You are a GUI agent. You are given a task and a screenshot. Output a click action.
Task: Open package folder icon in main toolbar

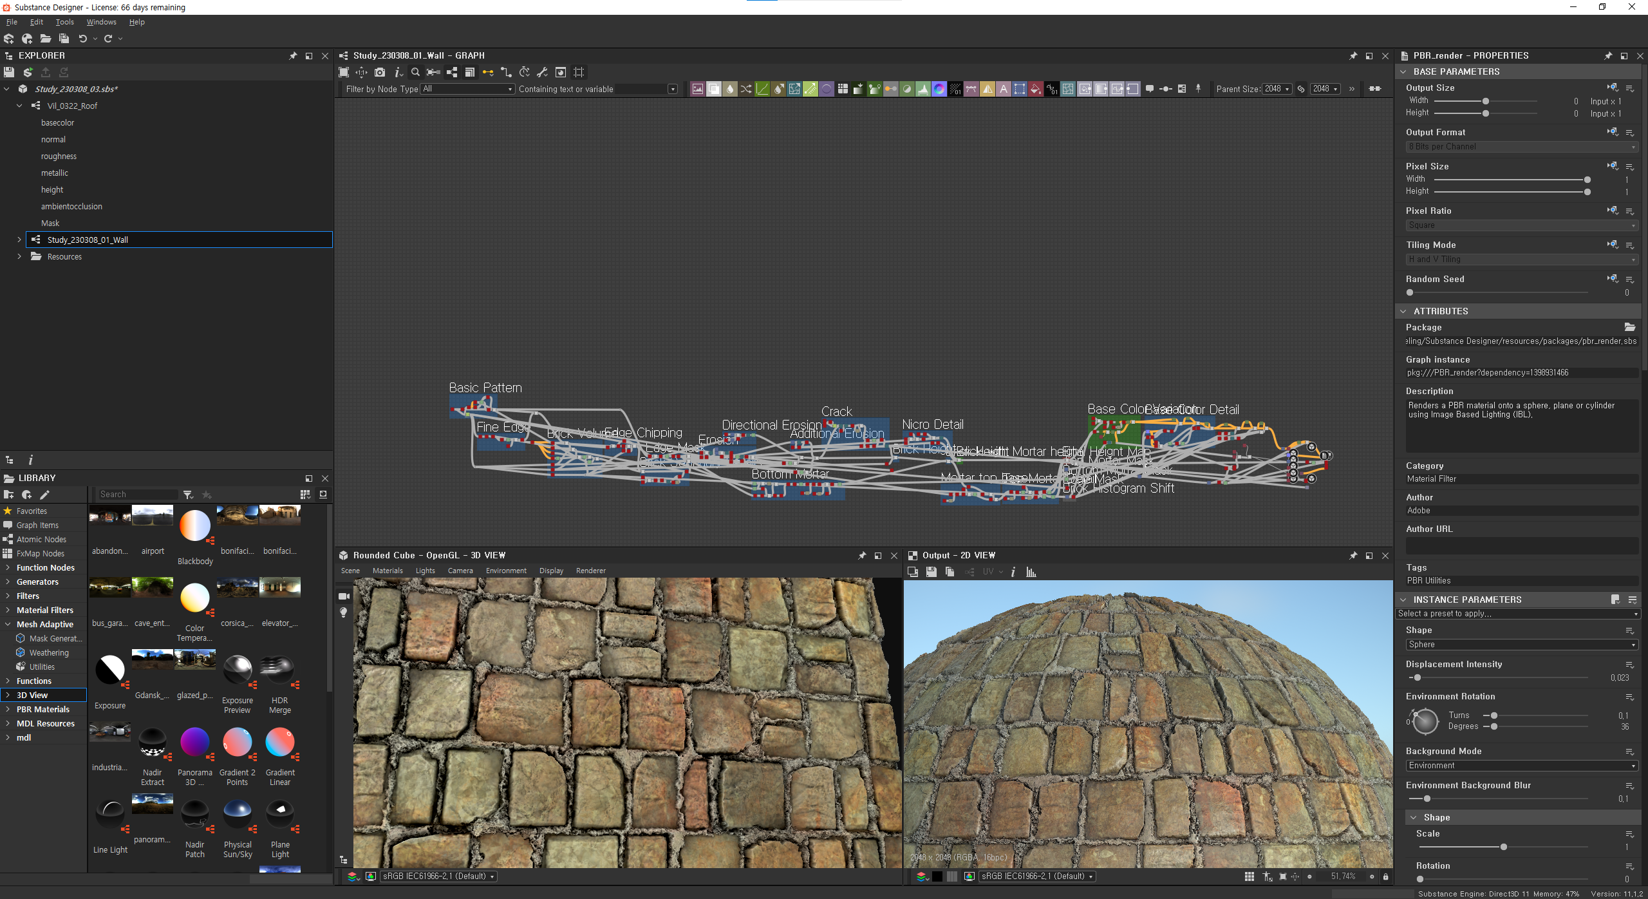point(46,39)
